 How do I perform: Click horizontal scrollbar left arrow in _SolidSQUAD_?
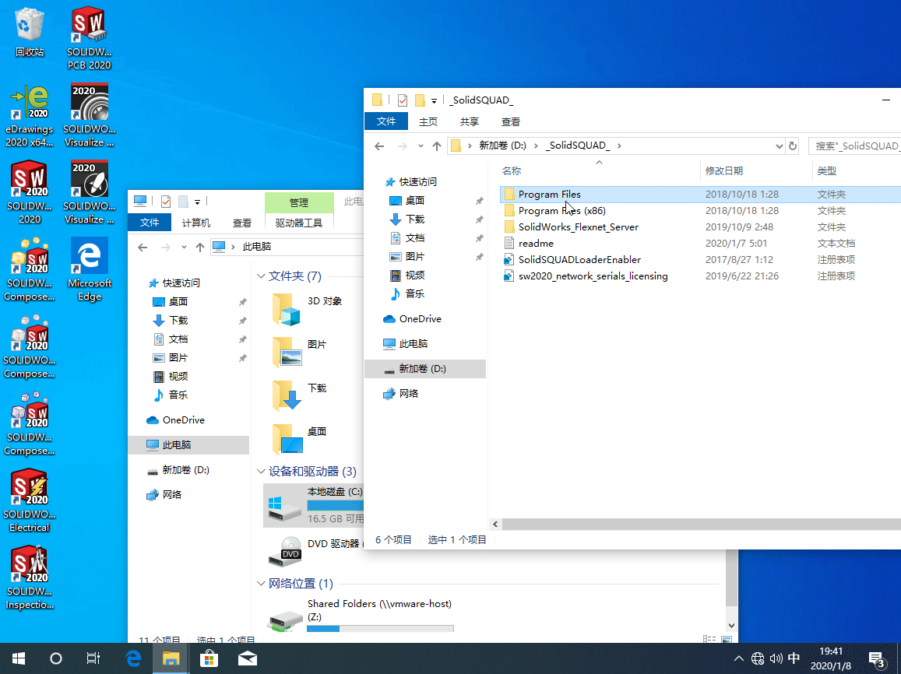click(x=495, y=524)
